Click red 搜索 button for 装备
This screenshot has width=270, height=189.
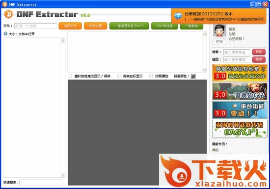[259, 52]
